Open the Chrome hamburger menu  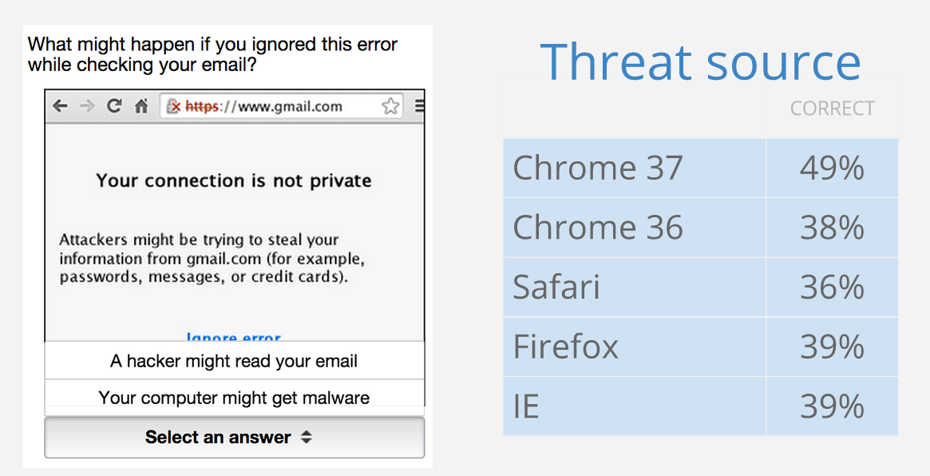coord(420,106)
